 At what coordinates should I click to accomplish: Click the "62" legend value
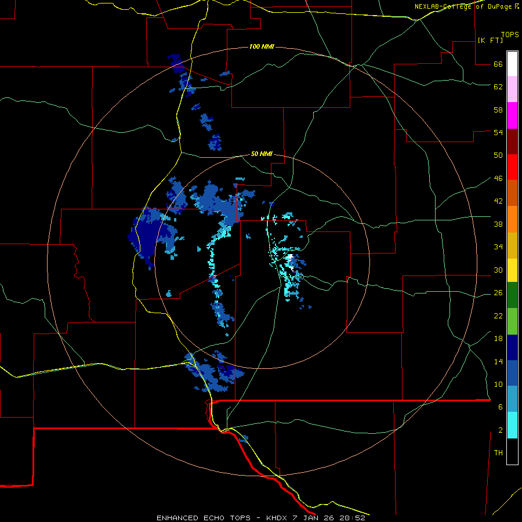coord(498,87)
